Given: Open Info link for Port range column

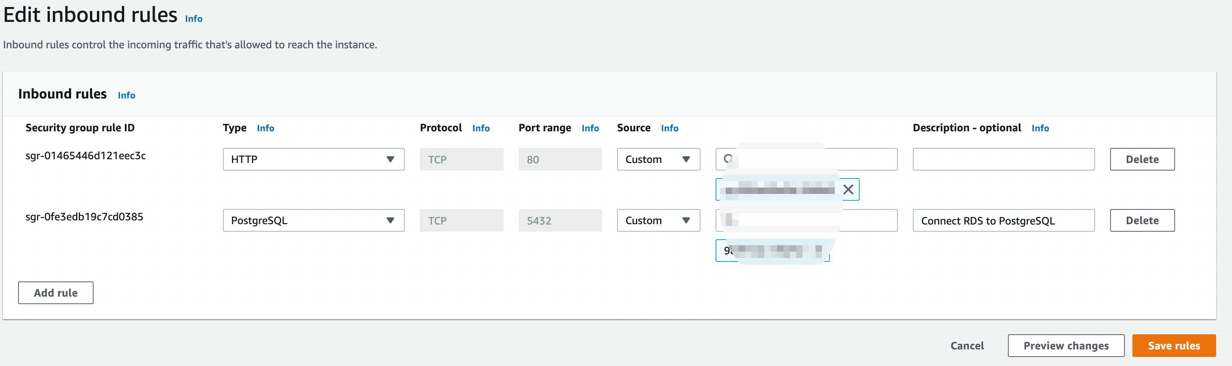Looking at the screenshot, I should 590,128.
